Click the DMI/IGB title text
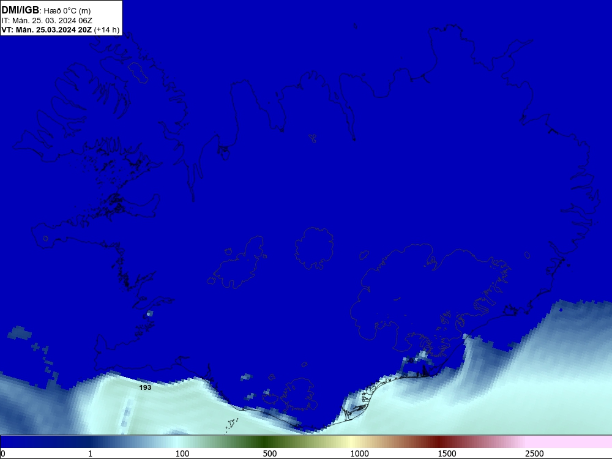 click(20, 10)
